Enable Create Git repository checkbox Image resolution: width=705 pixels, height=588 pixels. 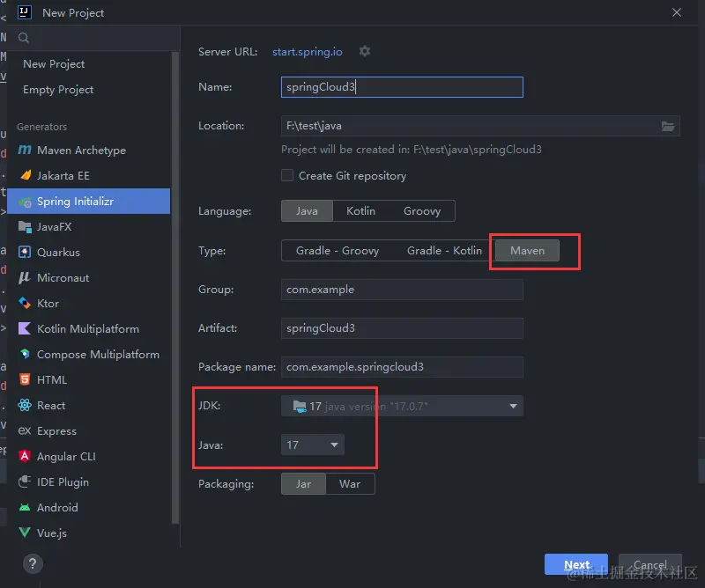[x=287, y=175]
